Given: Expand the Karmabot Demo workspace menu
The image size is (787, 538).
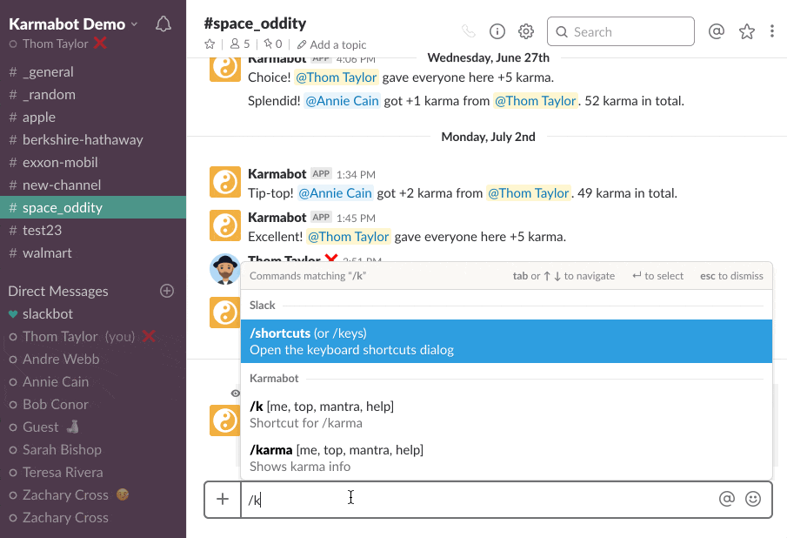Looking at the screenshot, I should click(73, 24).
